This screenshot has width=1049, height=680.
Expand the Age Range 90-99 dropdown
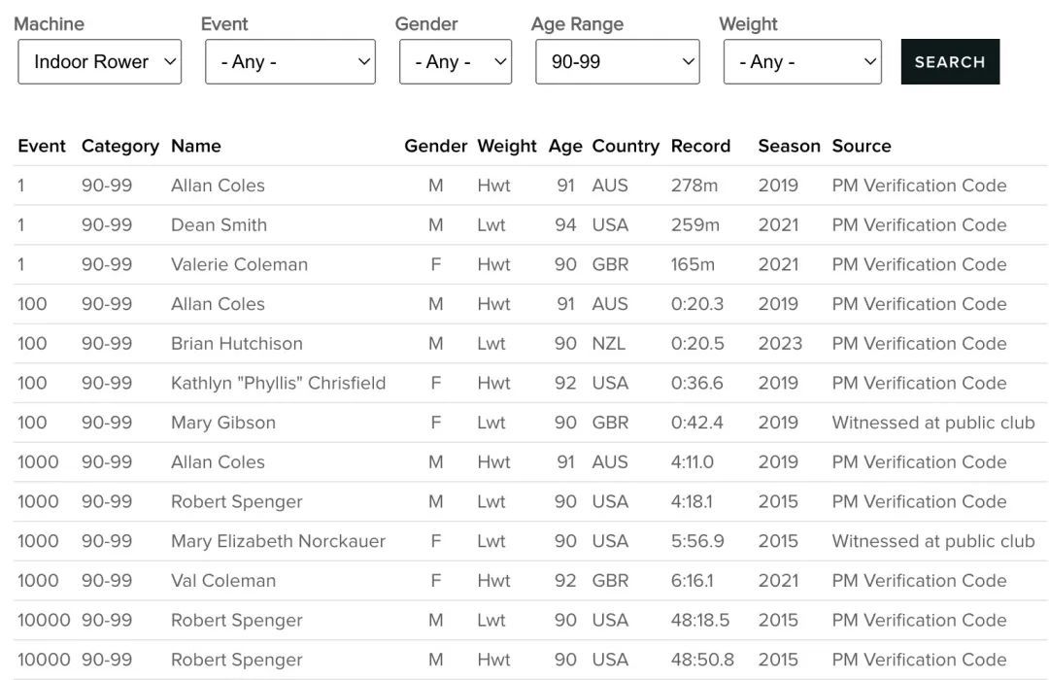[x=617, y=62]
